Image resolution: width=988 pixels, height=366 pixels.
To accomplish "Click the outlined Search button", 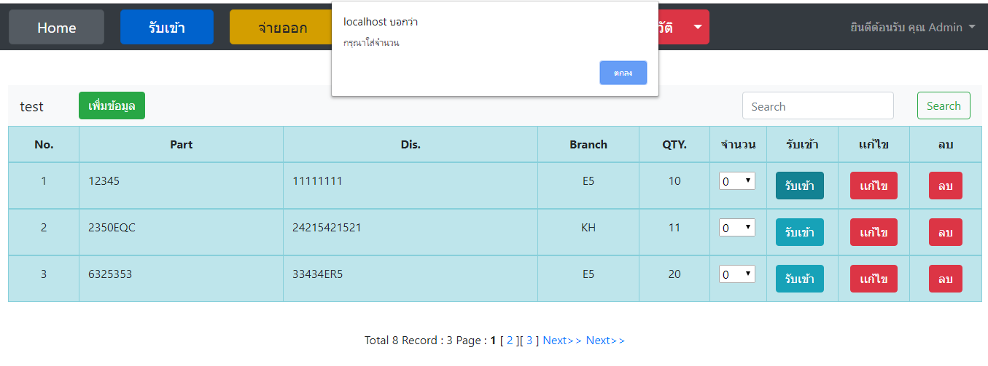I will [943, 106].
